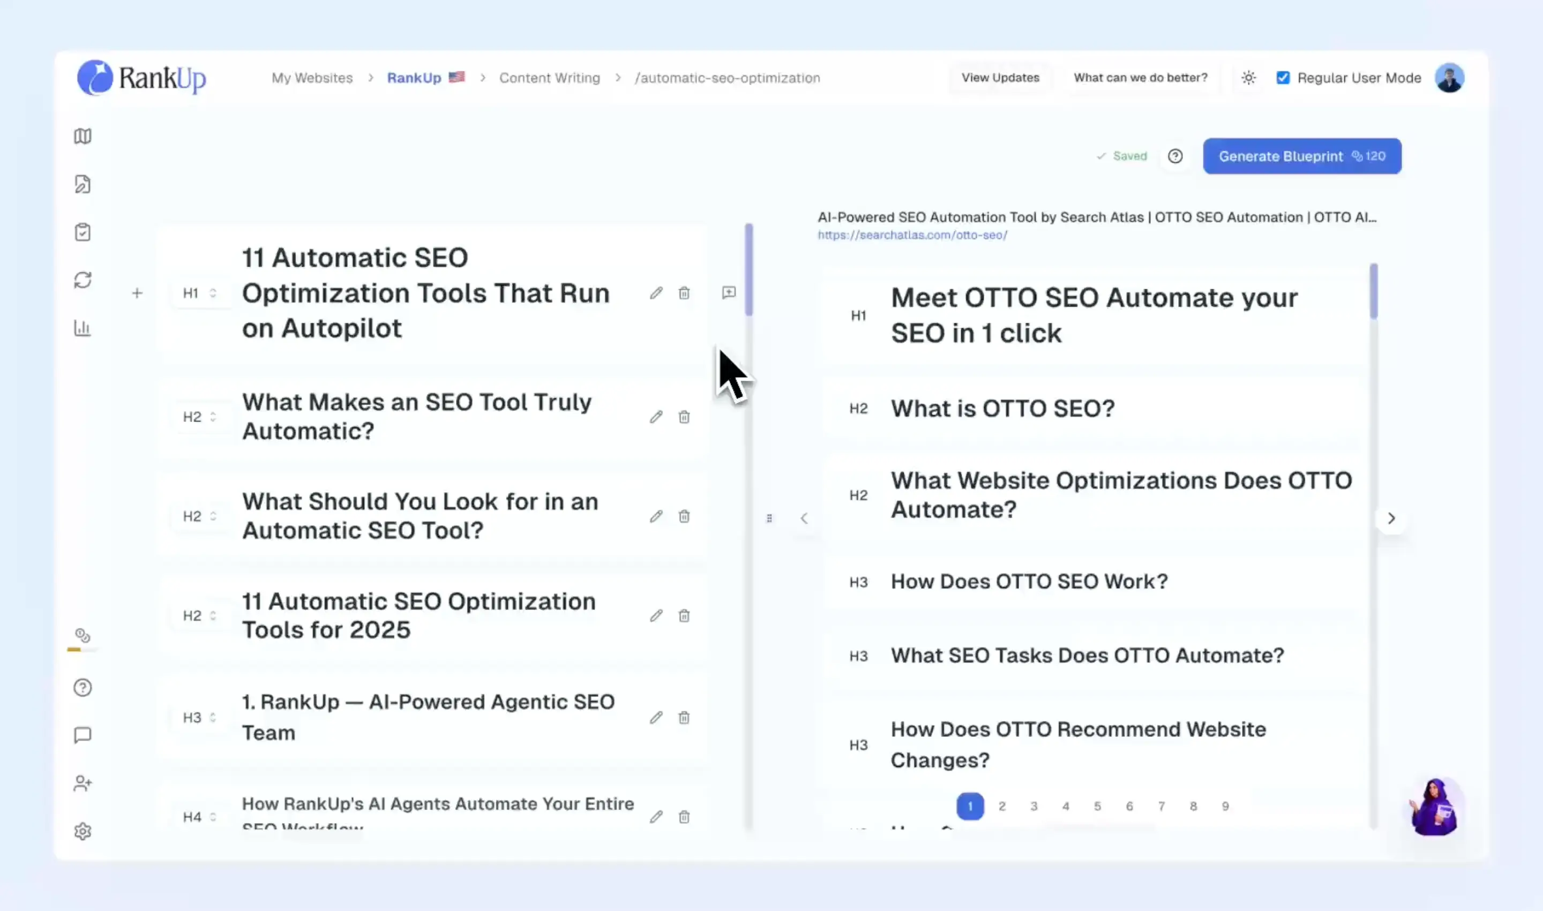The image size is (1543, 911).
Task: Click the sync/refresh sidebar icon
Action: click(x=83, y=280)
